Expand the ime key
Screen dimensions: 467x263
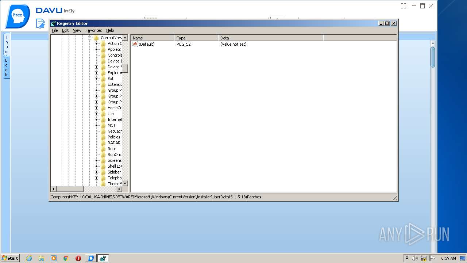point(96,114)
